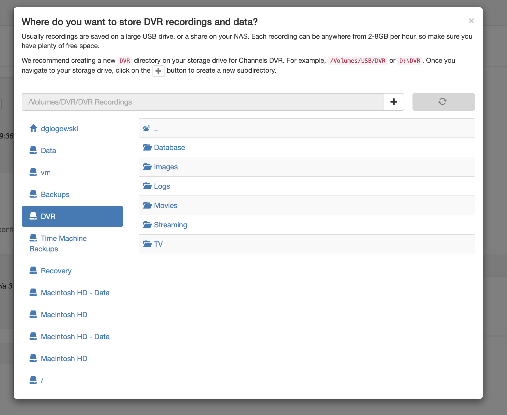Open the Images folder

(x=166, y=167)
